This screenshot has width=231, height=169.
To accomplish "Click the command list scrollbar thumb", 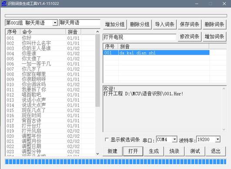I will click(97, 71).
